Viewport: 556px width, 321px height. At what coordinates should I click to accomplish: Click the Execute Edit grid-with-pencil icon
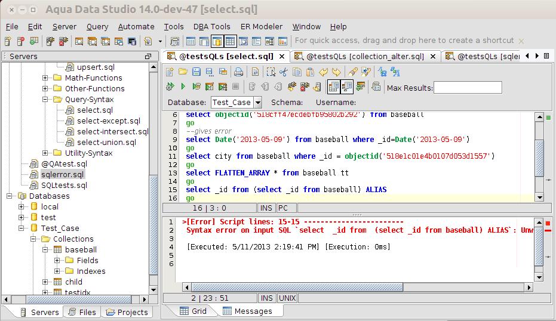click(210, 87)
